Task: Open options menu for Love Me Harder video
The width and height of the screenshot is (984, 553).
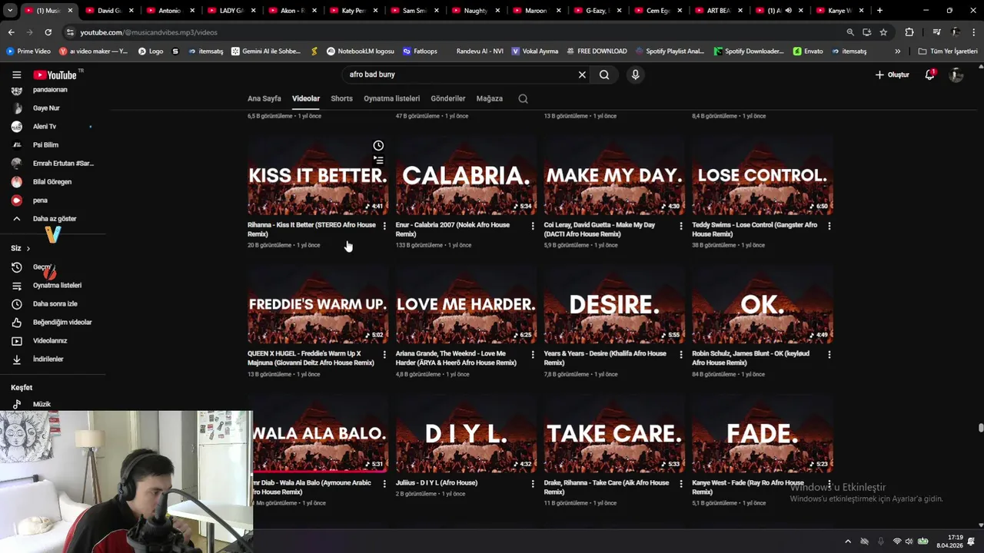Action: pos(533,355)
